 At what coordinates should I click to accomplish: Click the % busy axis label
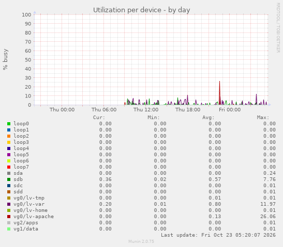click(5, 59)
